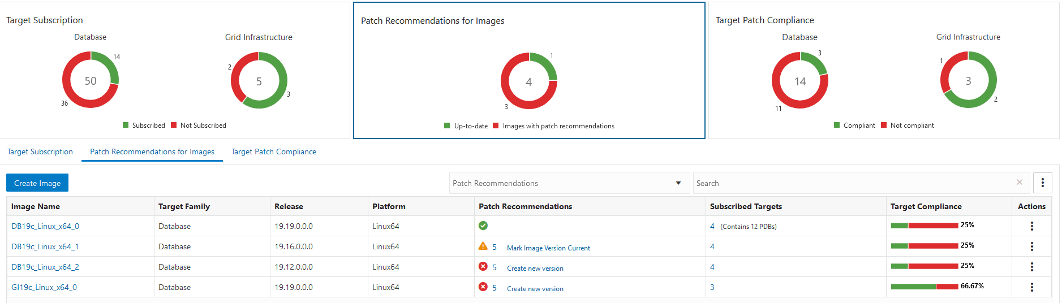Screen dimensions: 1062x303
Task: Click green up-to-date checkmark for DB19c_Linux_x64_0
Action: click(483, 226)
